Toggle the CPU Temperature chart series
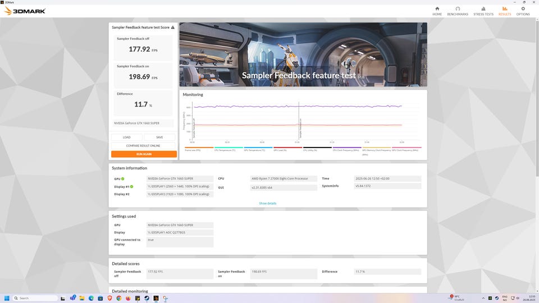Viewport: 539px width, 303px height. (x=229, y=148)
